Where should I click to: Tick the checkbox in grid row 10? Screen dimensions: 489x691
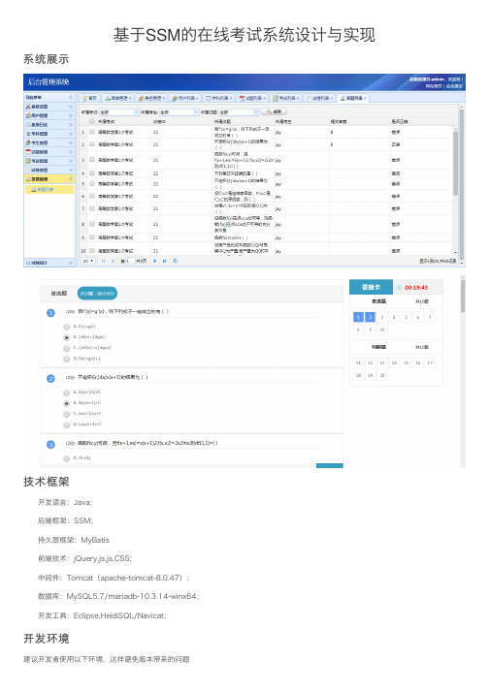(x=92, y=250)
